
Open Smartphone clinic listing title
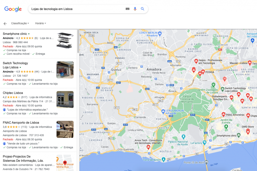coord(15,34)
